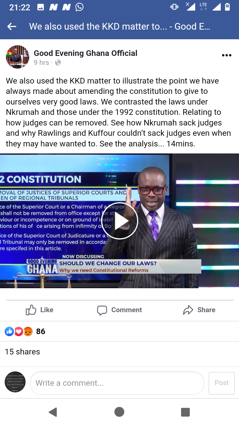239x426 pixels.
Task: Tap Android home circle button
Action: (x=119, y=412)
